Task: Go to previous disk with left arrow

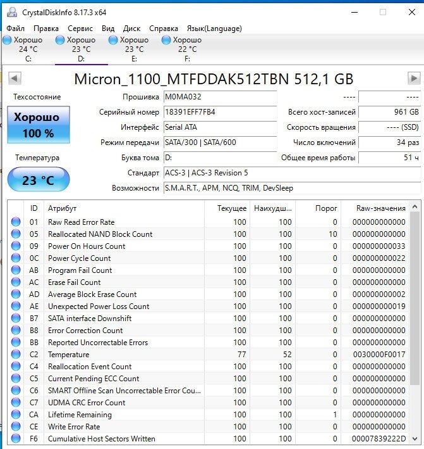Action: tap(15, 78)
